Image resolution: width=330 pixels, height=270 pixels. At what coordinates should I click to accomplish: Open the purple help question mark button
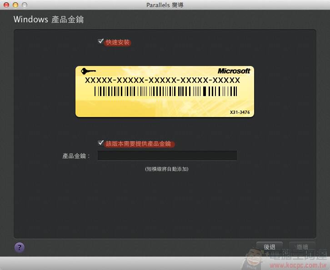pyautogui.click(x=20, y=247)
